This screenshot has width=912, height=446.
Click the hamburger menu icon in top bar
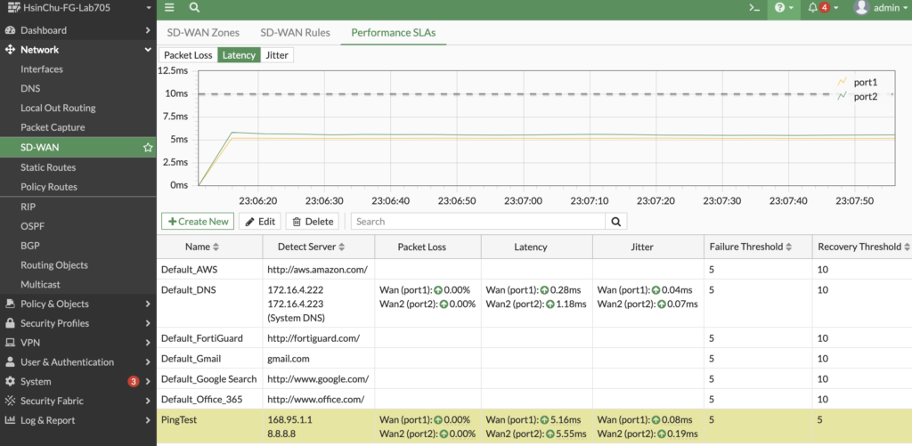pos(169,8)
